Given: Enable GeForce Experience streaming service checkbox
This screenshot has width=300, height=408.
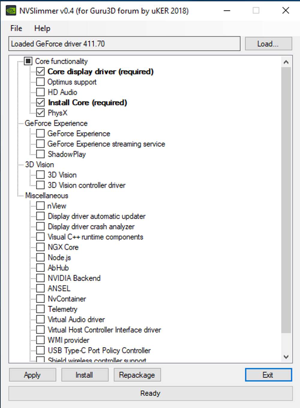Looking at the screenshot, I should coord(40,144).
